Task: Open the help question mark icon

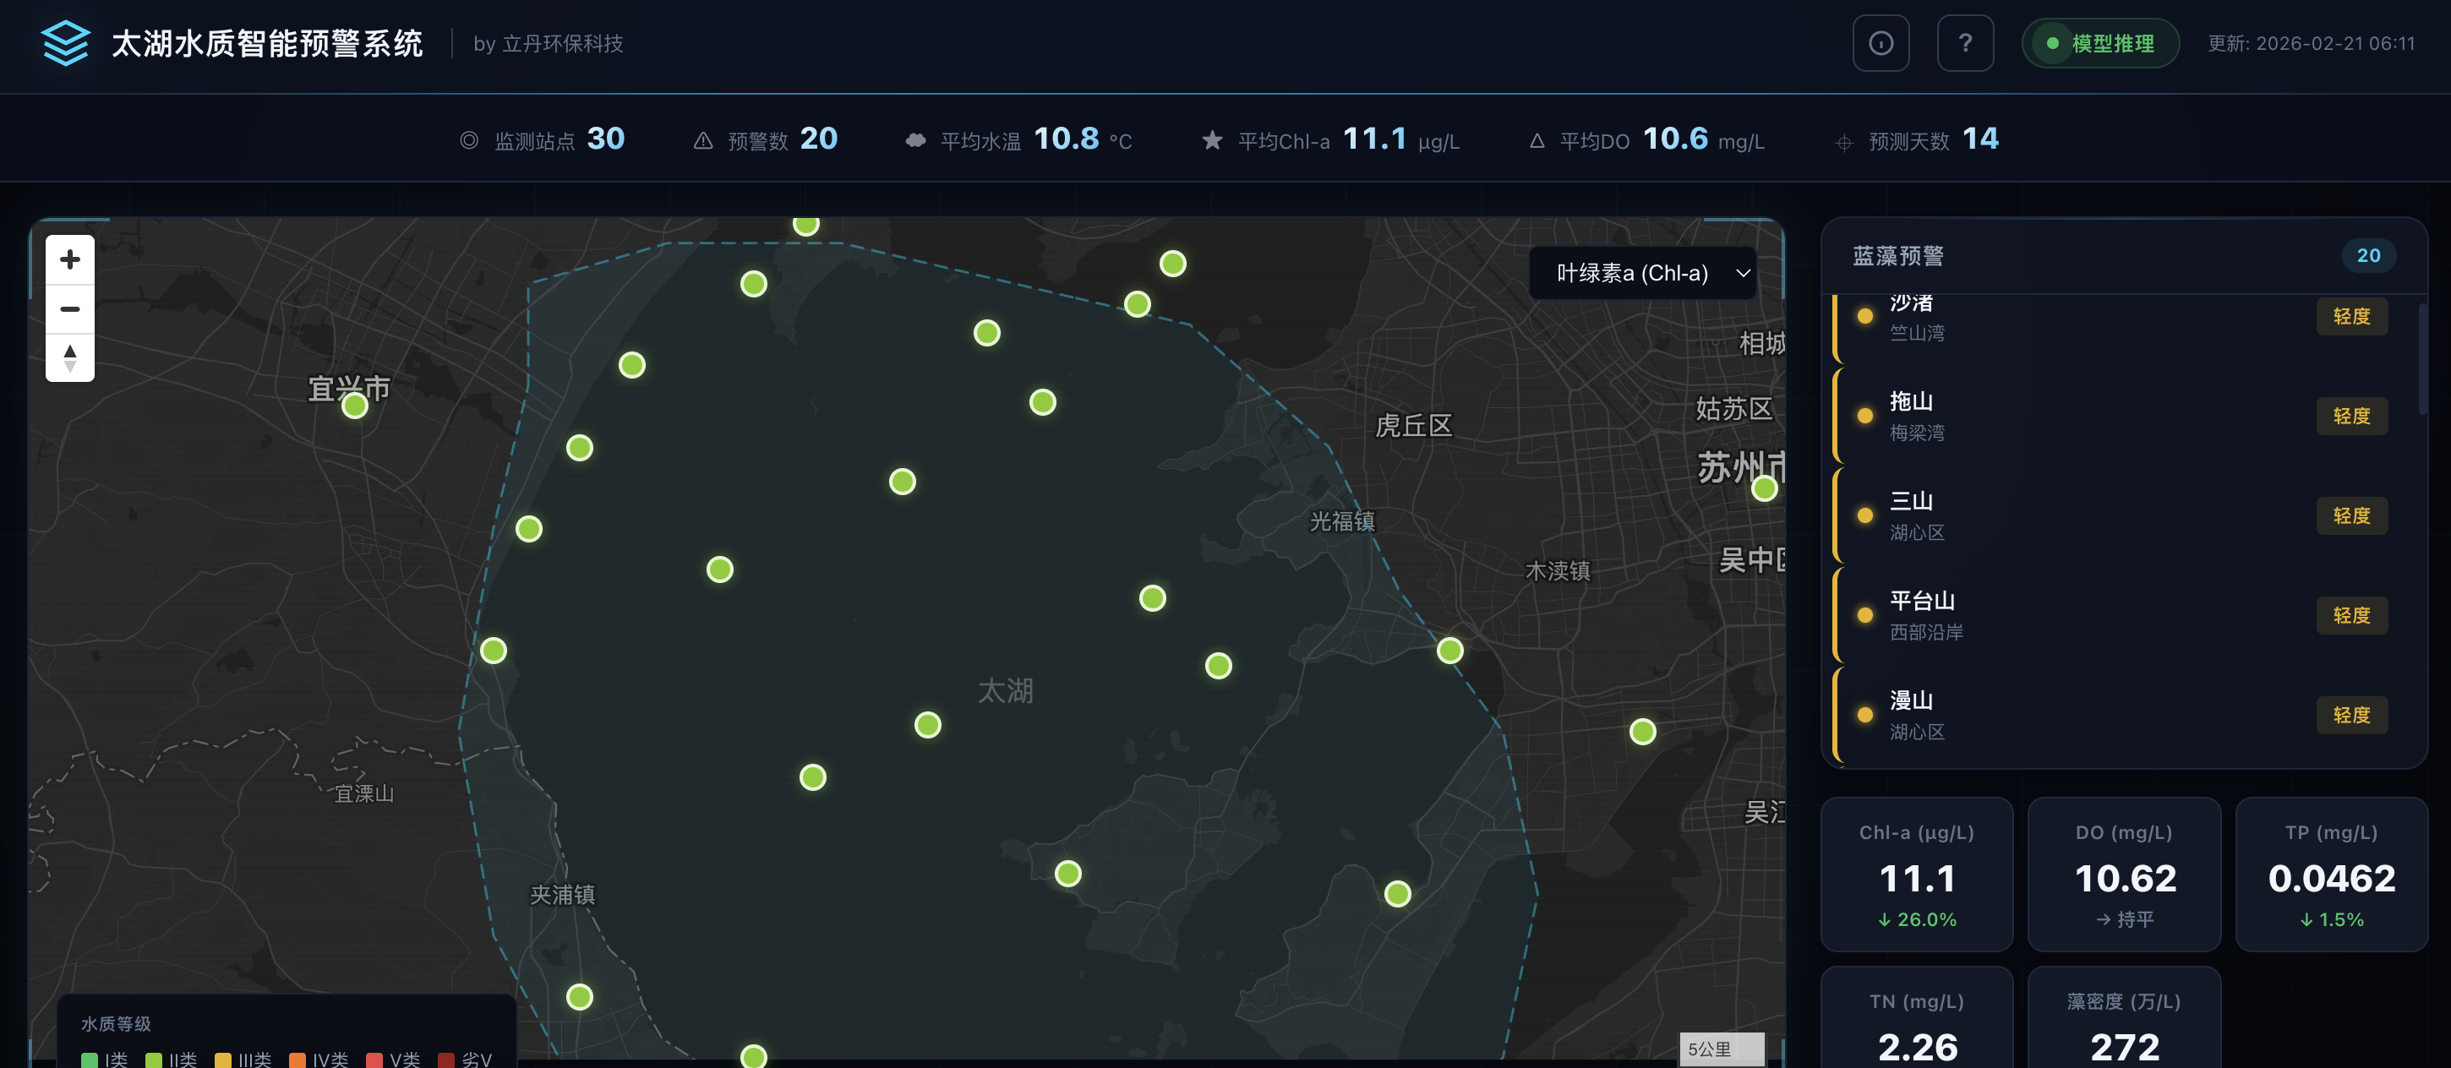Action: [x=1966, y=43]
